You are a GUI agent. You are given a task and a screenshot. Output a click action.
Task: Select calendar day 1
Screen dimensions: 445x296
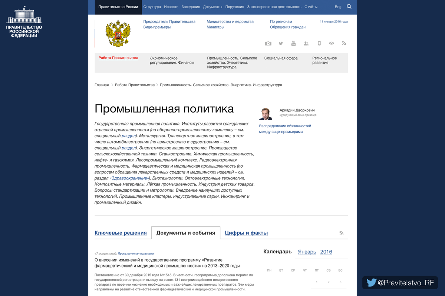click(317, 282)
